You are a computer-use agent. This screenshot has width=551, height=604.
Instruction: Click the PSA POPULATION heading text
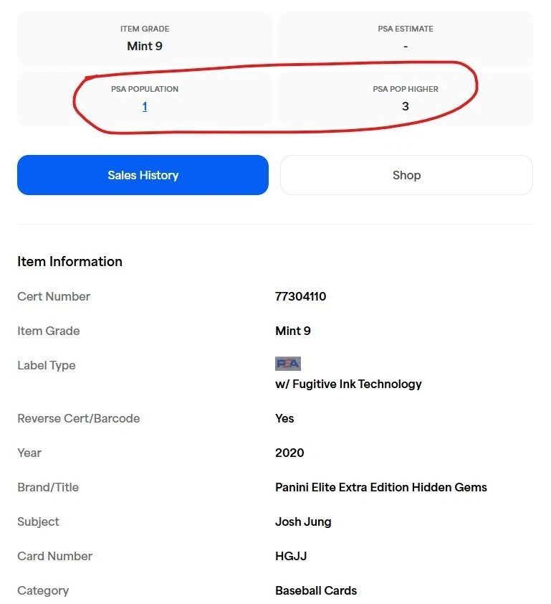click(x=145, y=89)
